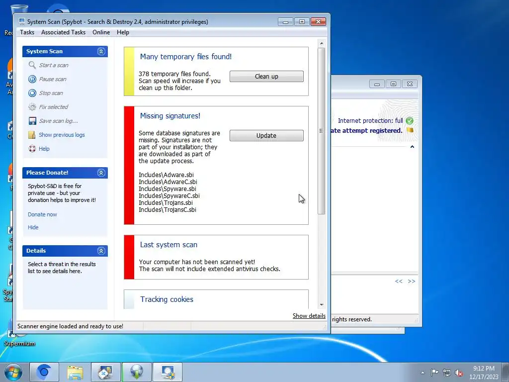Collapse the Details panel
The height and width of the screenshot is (382, 509).
coord(101,251)
